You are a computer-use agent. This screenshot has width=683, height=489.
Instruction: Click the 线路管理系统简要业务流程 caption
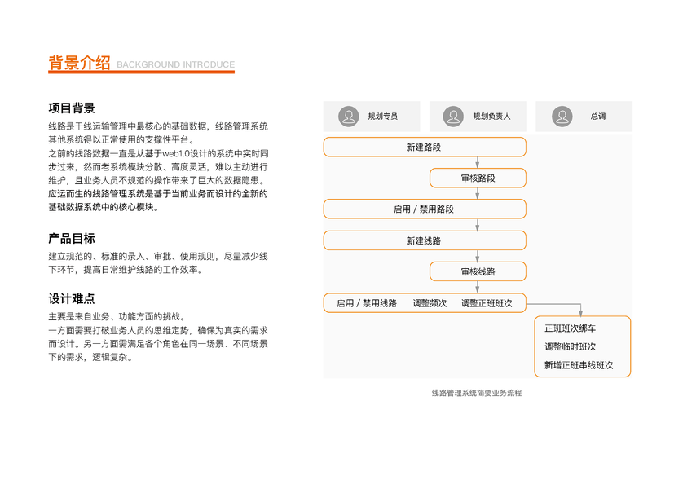477,393
